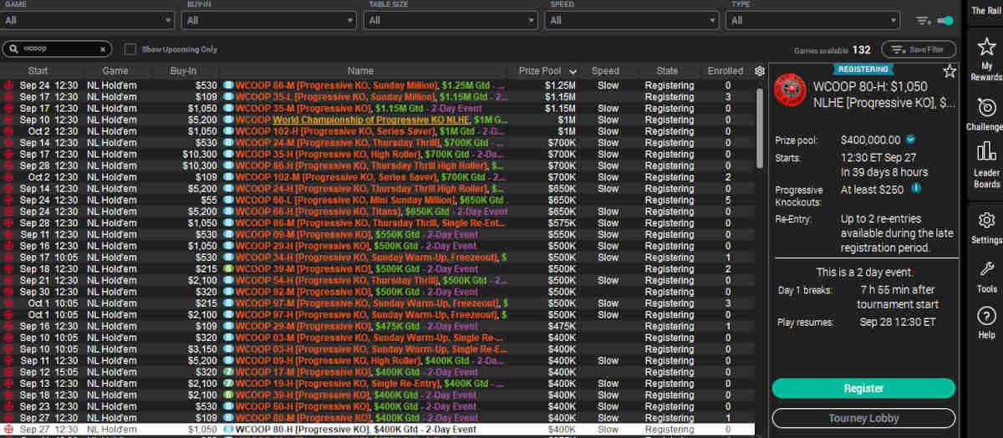Click table-size badge of WCOOP 19-H row
Screen dimensions: 1003x438
[228, 384]
